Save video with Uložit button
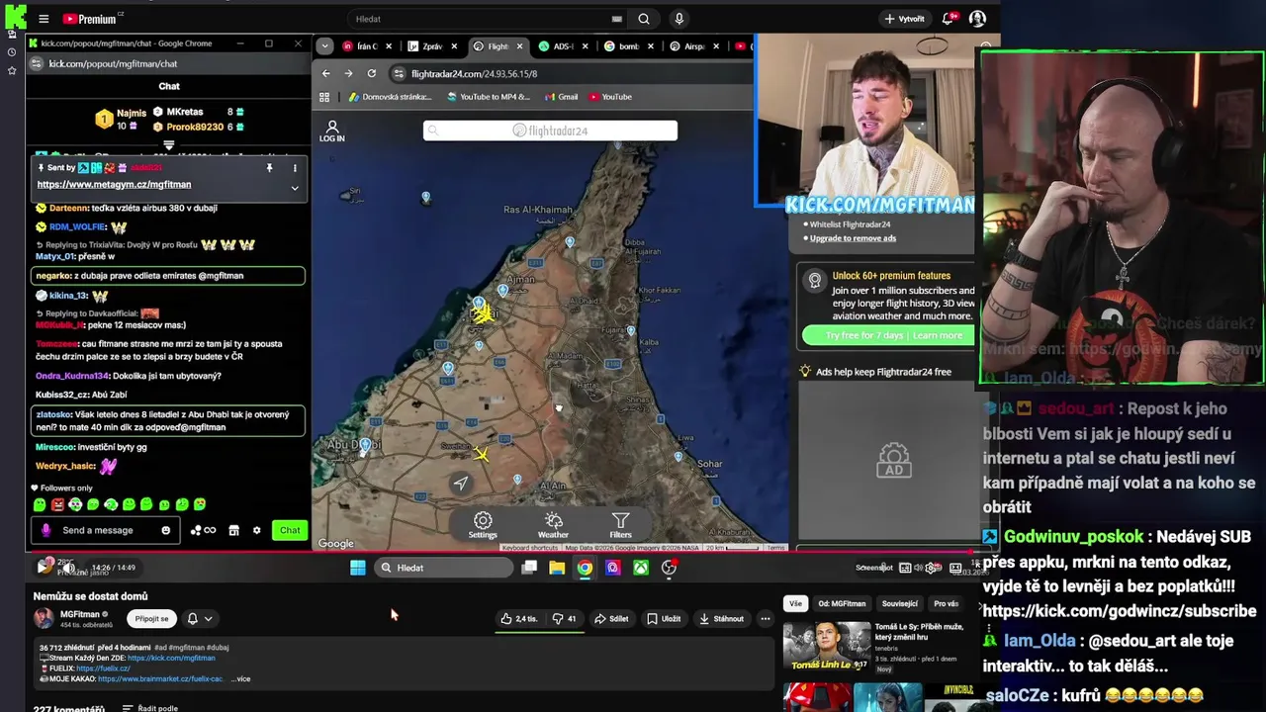 coord(664,619)
